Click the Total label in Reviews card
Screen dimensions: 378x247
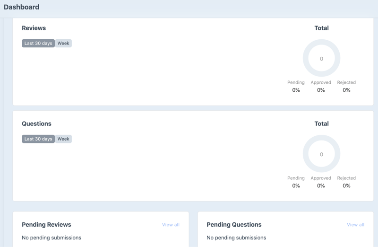point(321,28)
